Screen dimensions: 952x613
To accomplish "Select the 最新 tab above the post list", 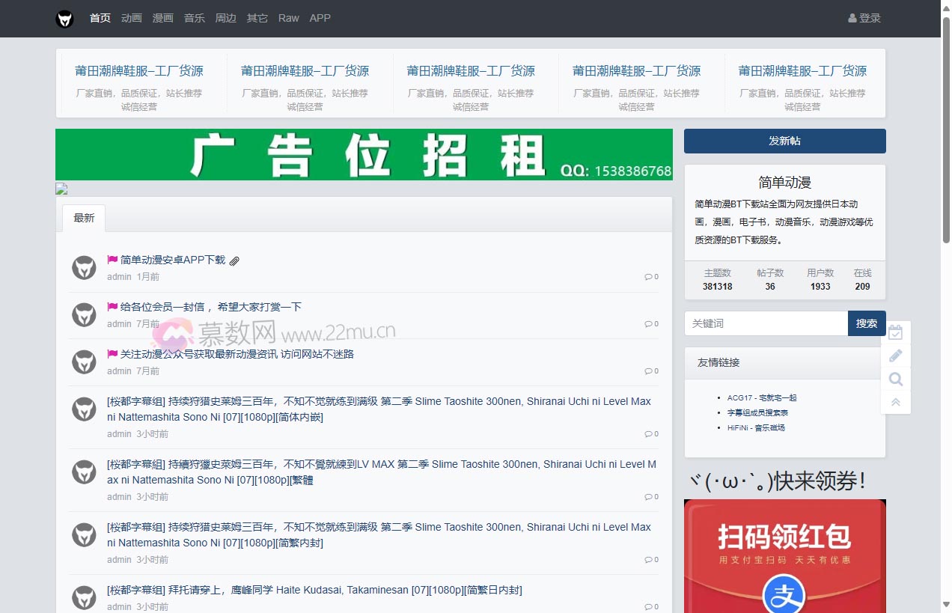I will [84, 217].
